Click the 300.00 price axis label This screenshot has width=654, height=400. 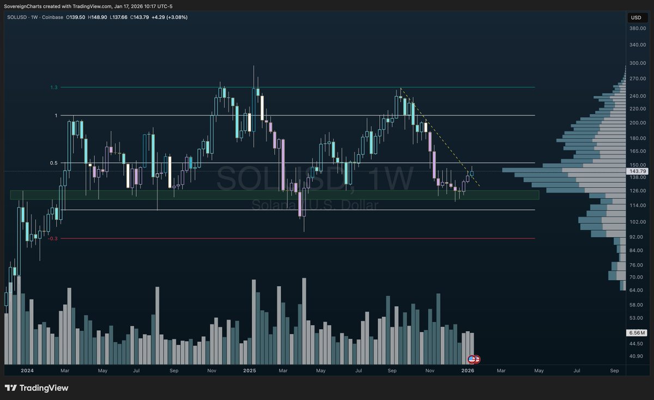(x=637, y=63)
